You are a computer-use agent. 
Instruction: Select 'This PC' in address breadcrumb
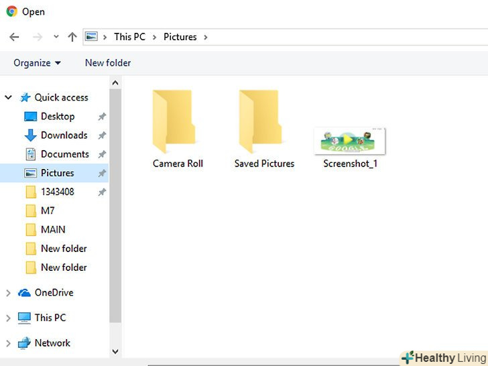[130, 37]
